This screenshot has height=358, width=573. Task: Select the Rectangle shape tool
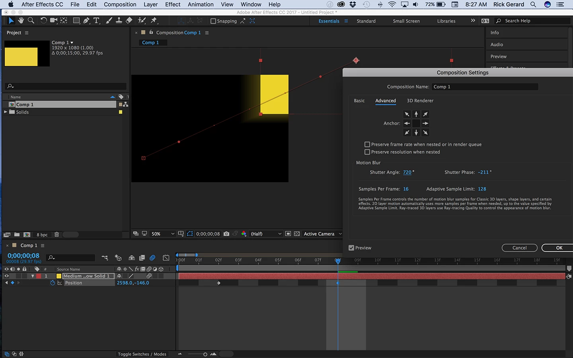click(76, 21)
